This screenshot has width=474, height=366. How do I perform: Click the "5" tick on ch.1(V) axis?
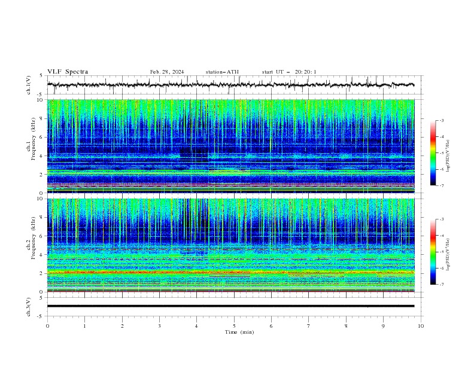(x=41, y=75)
